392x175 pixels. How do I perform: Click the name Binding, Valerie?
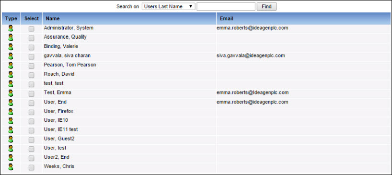point(61,46)
